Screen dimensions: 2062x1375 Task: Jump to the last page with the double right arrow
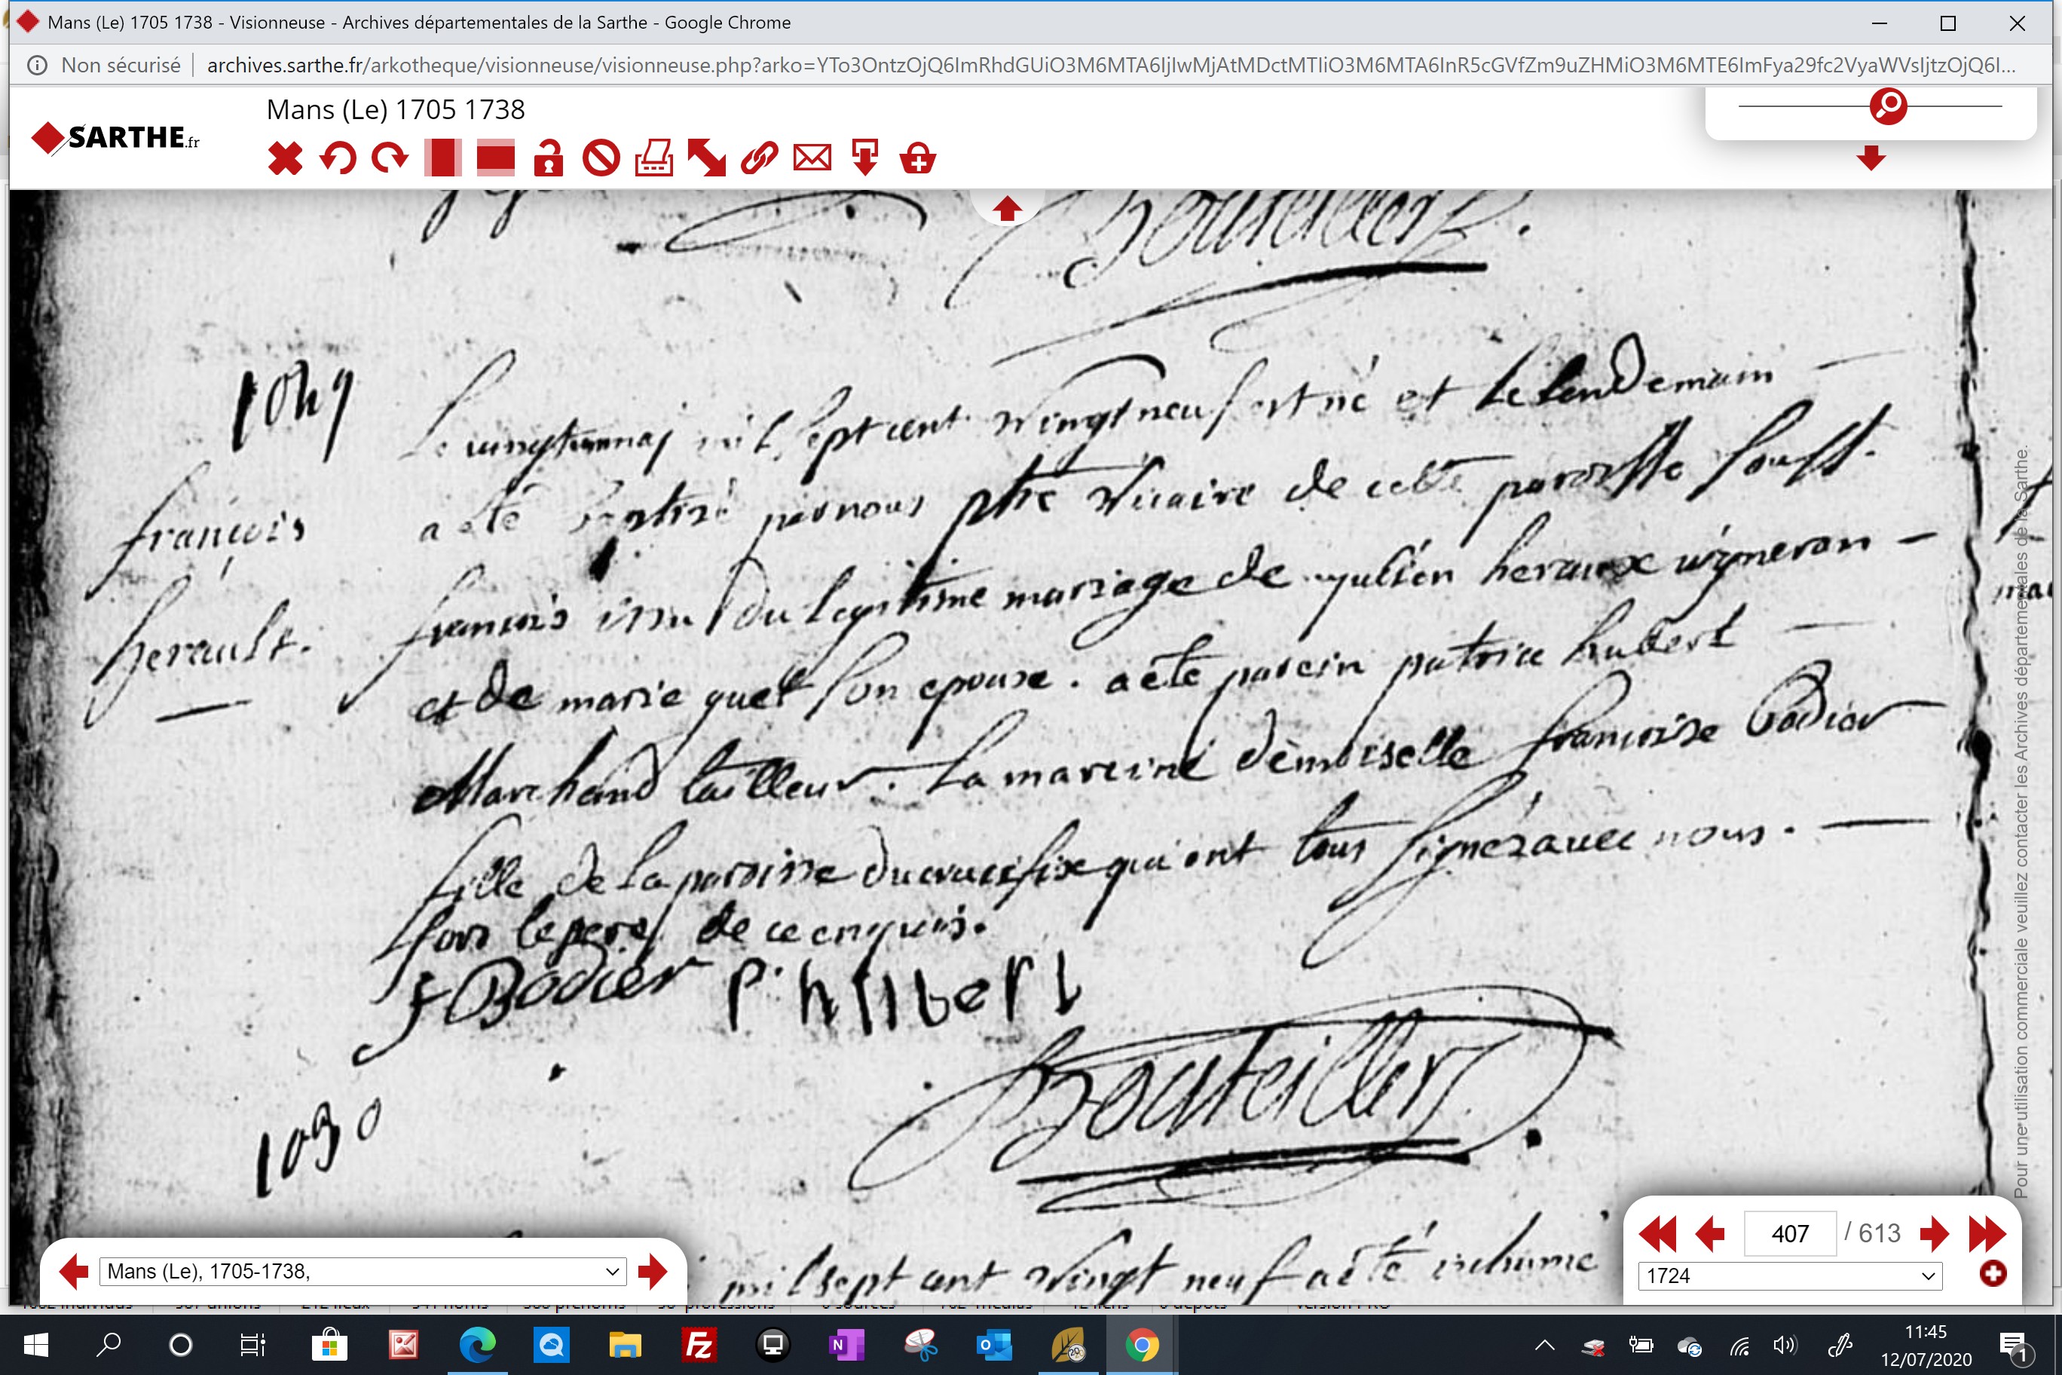(1987, 1234)
